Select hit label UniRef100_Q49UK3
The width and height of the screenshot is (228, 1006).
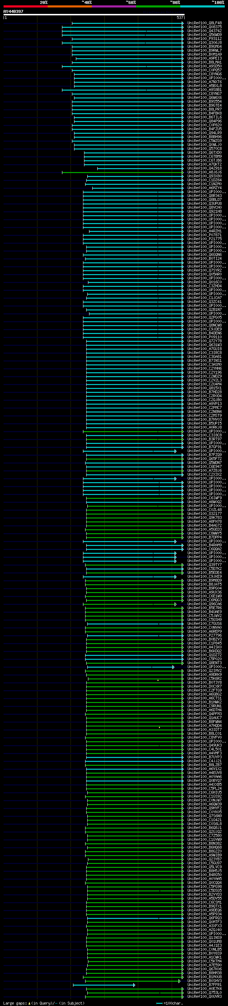pyautogui.click(x=204, y=745)
